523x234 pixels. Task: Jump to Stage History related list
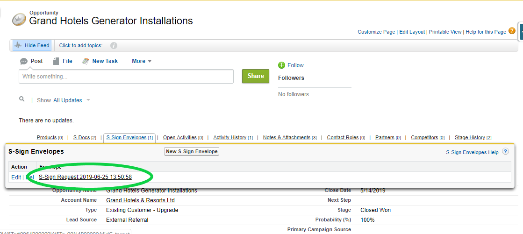(x=473, y=137)
